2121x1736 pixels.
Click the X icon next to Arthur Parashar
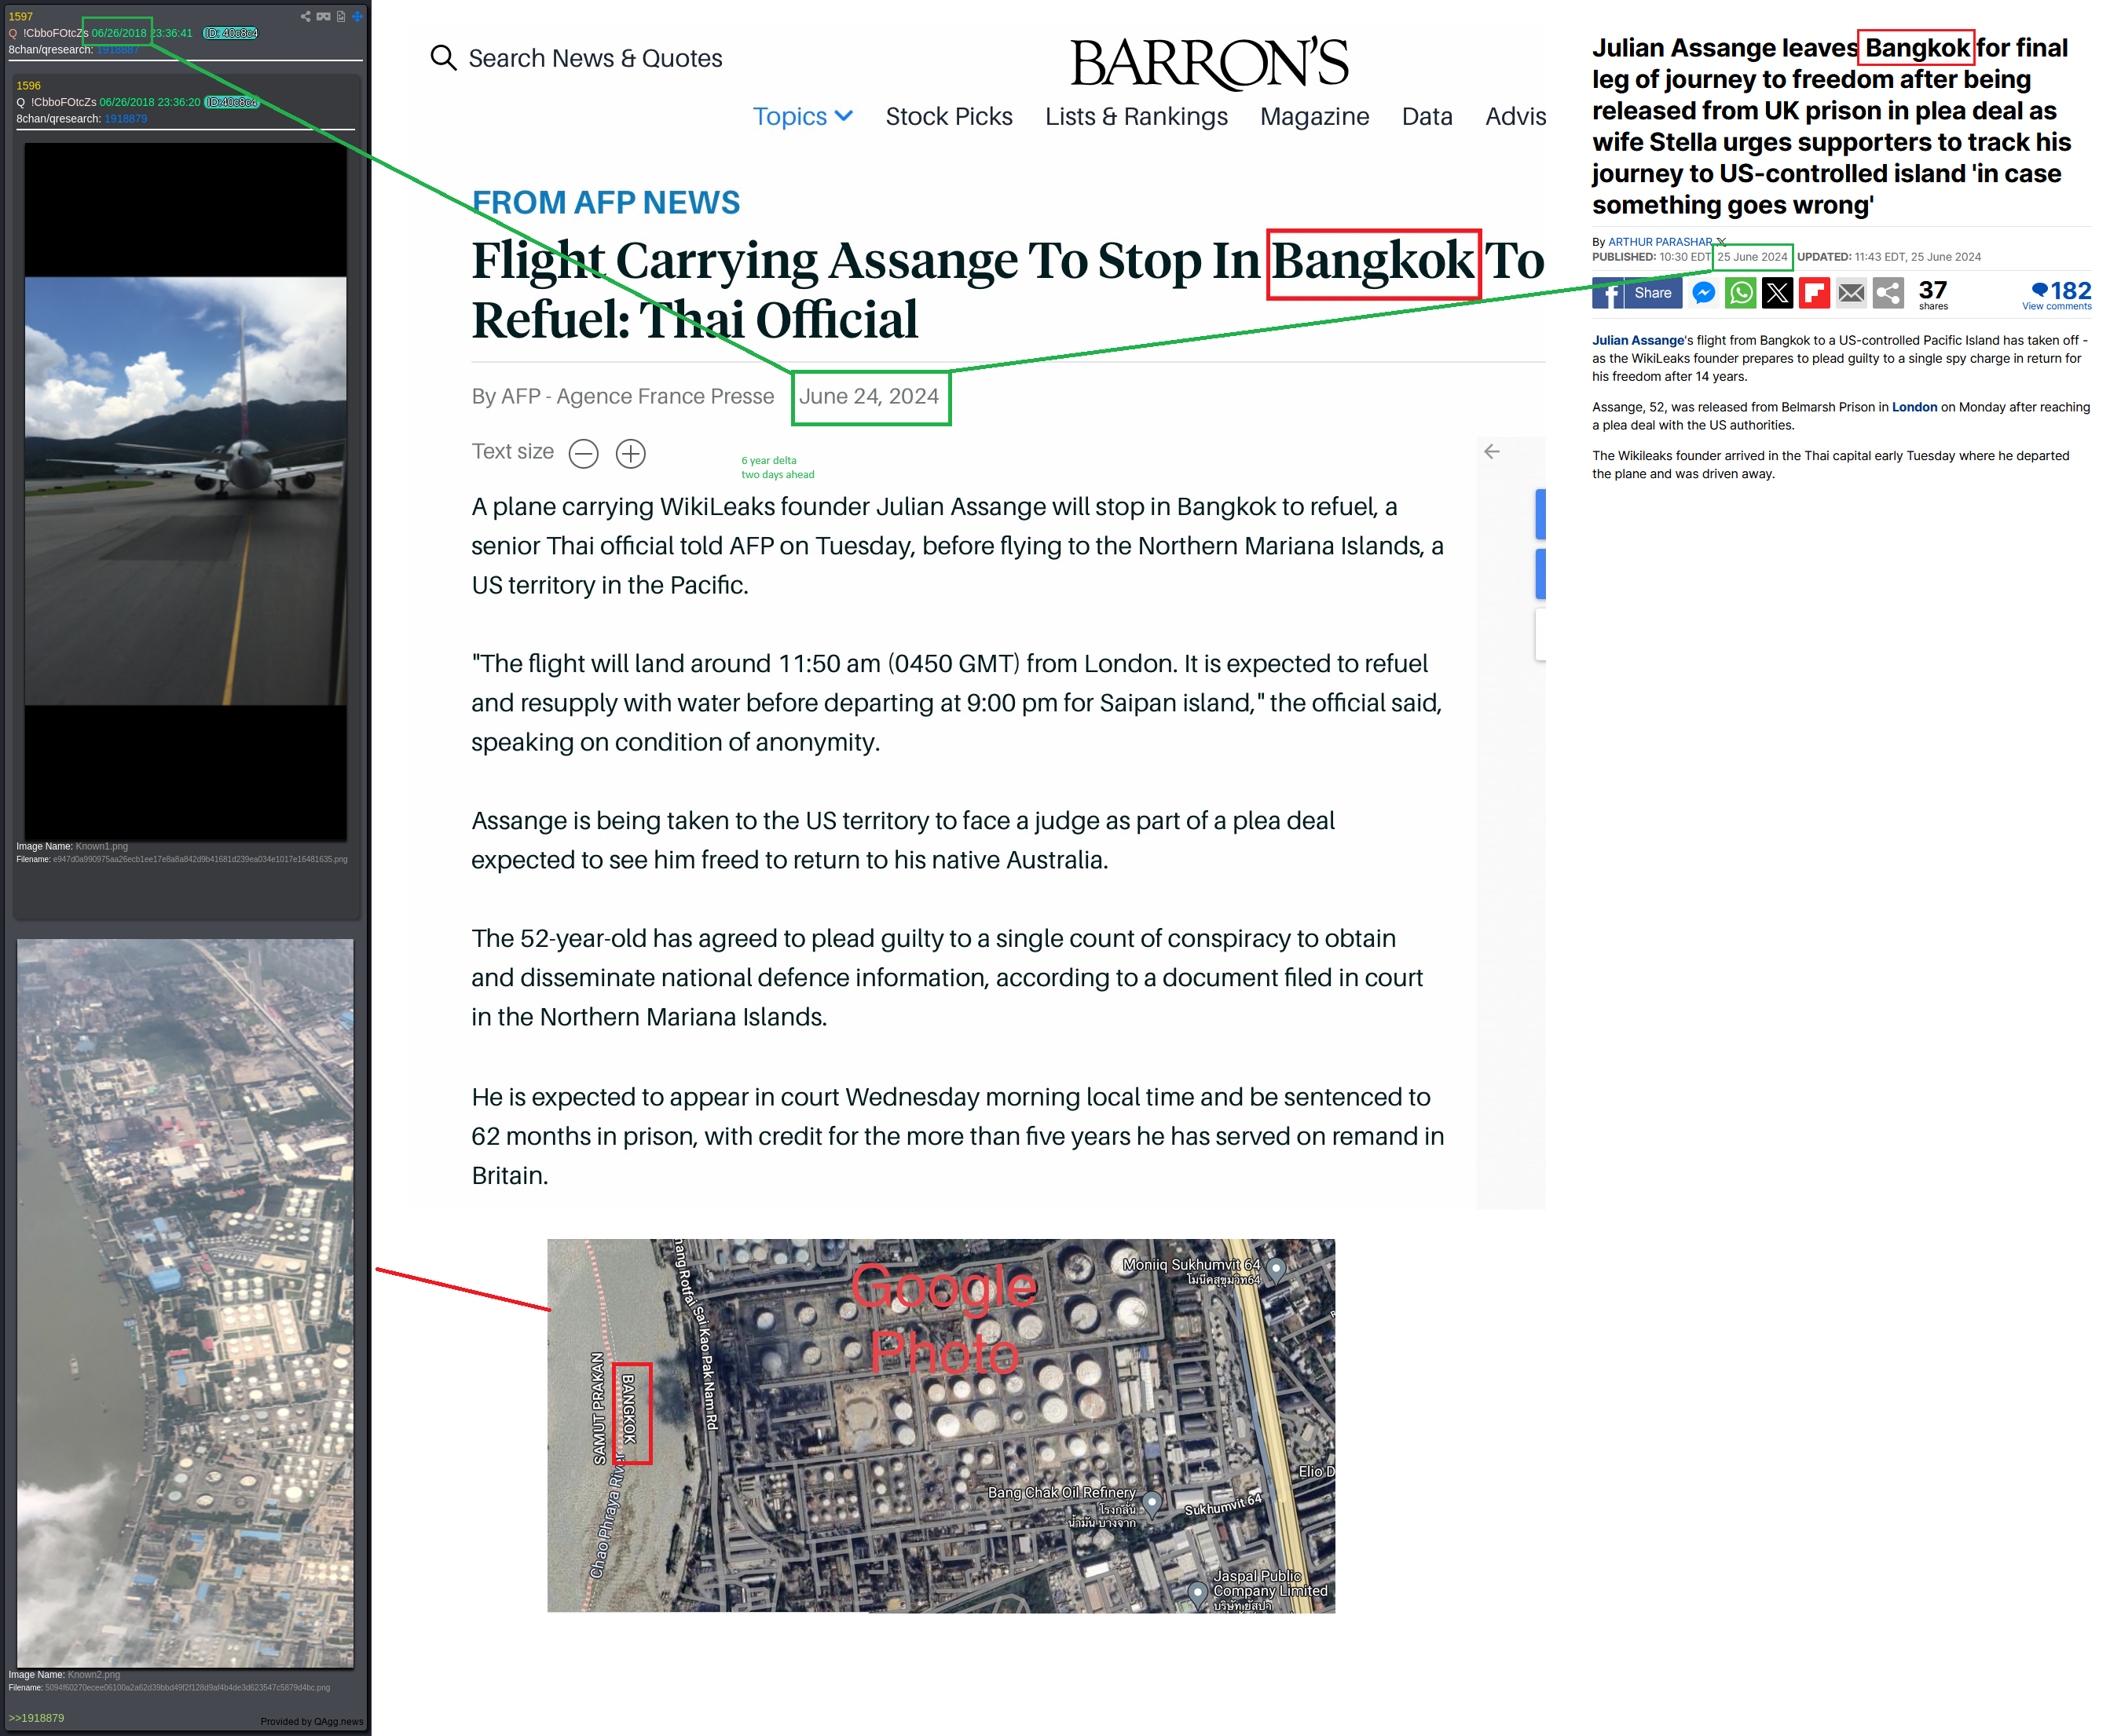pos(1721,241)
